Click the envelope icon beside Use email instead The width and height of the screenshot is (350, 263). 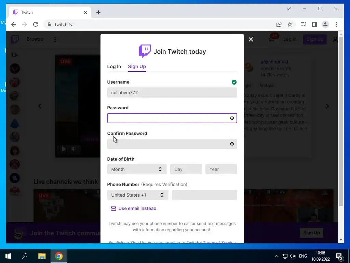(x=113, y=209)
